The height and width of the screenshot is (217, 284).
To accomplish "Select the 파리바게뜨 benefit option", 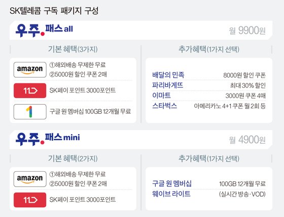I will pos(209,85).
